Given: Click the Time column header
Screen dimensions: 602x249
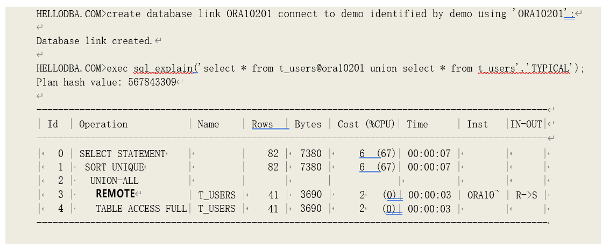Looking at the screenshot, I should click(417, 124).
